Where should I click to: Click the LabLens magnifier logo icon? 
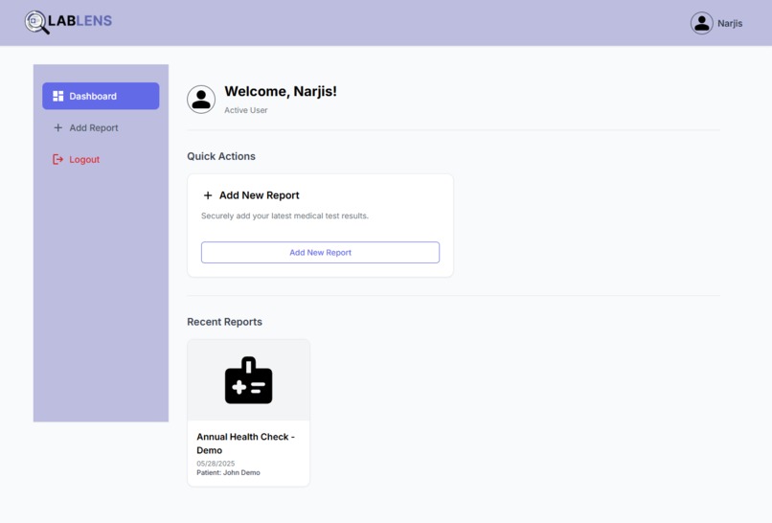(x=37, y=22)
